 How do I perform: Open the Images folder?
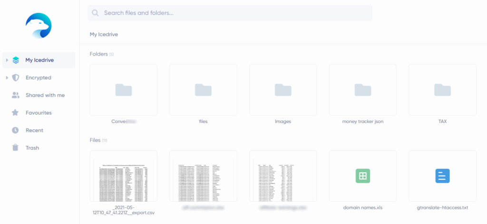click(x=283, y=90)
